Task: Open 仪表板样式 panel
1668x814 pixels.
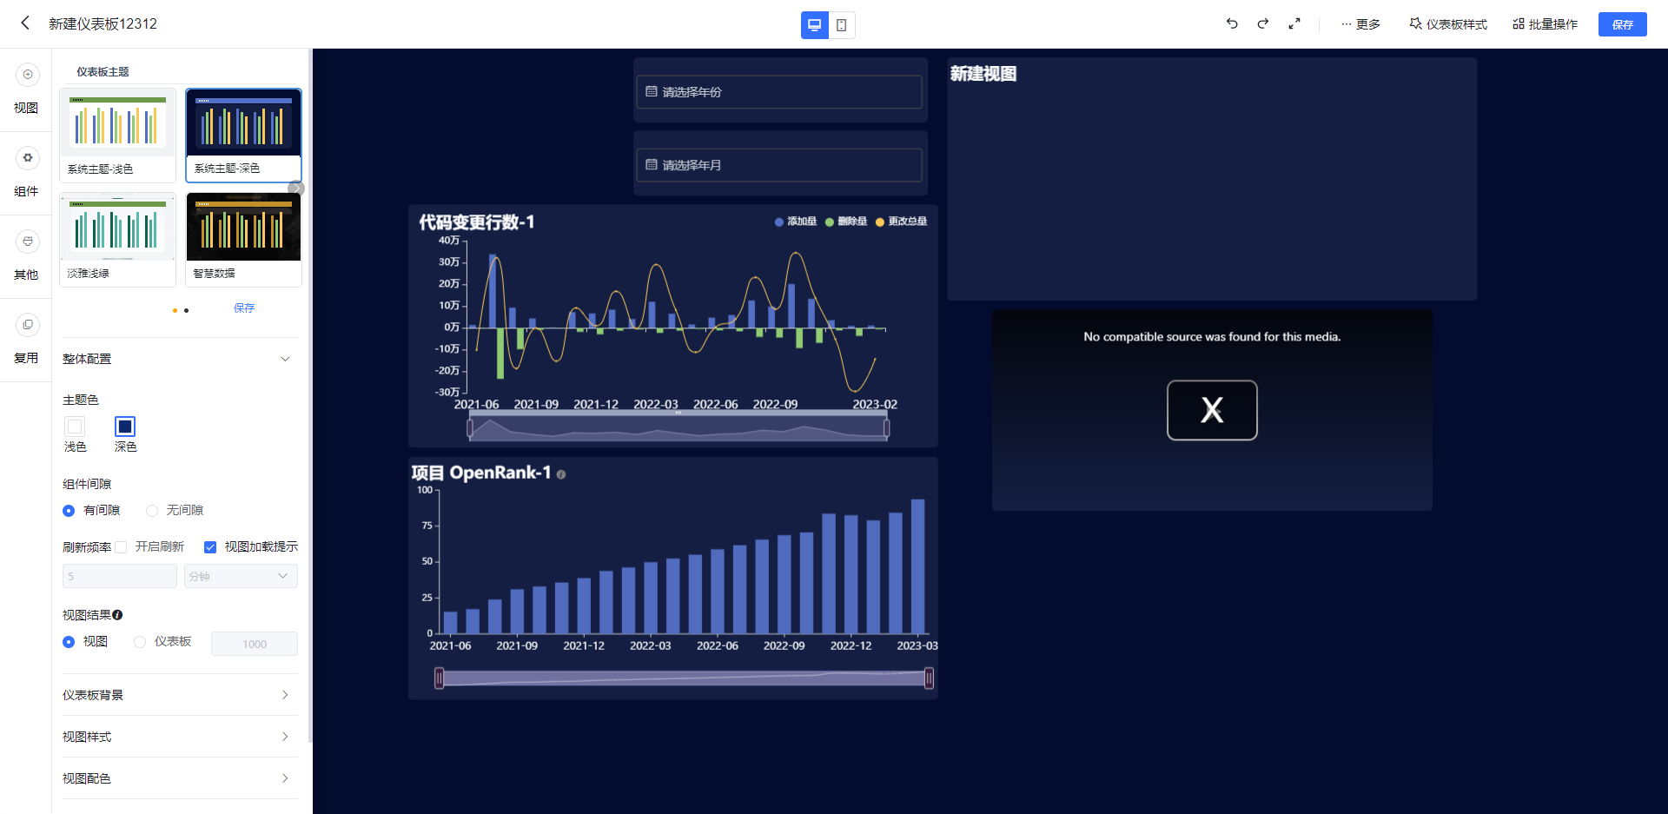Action: click(x=1448, y=24)
